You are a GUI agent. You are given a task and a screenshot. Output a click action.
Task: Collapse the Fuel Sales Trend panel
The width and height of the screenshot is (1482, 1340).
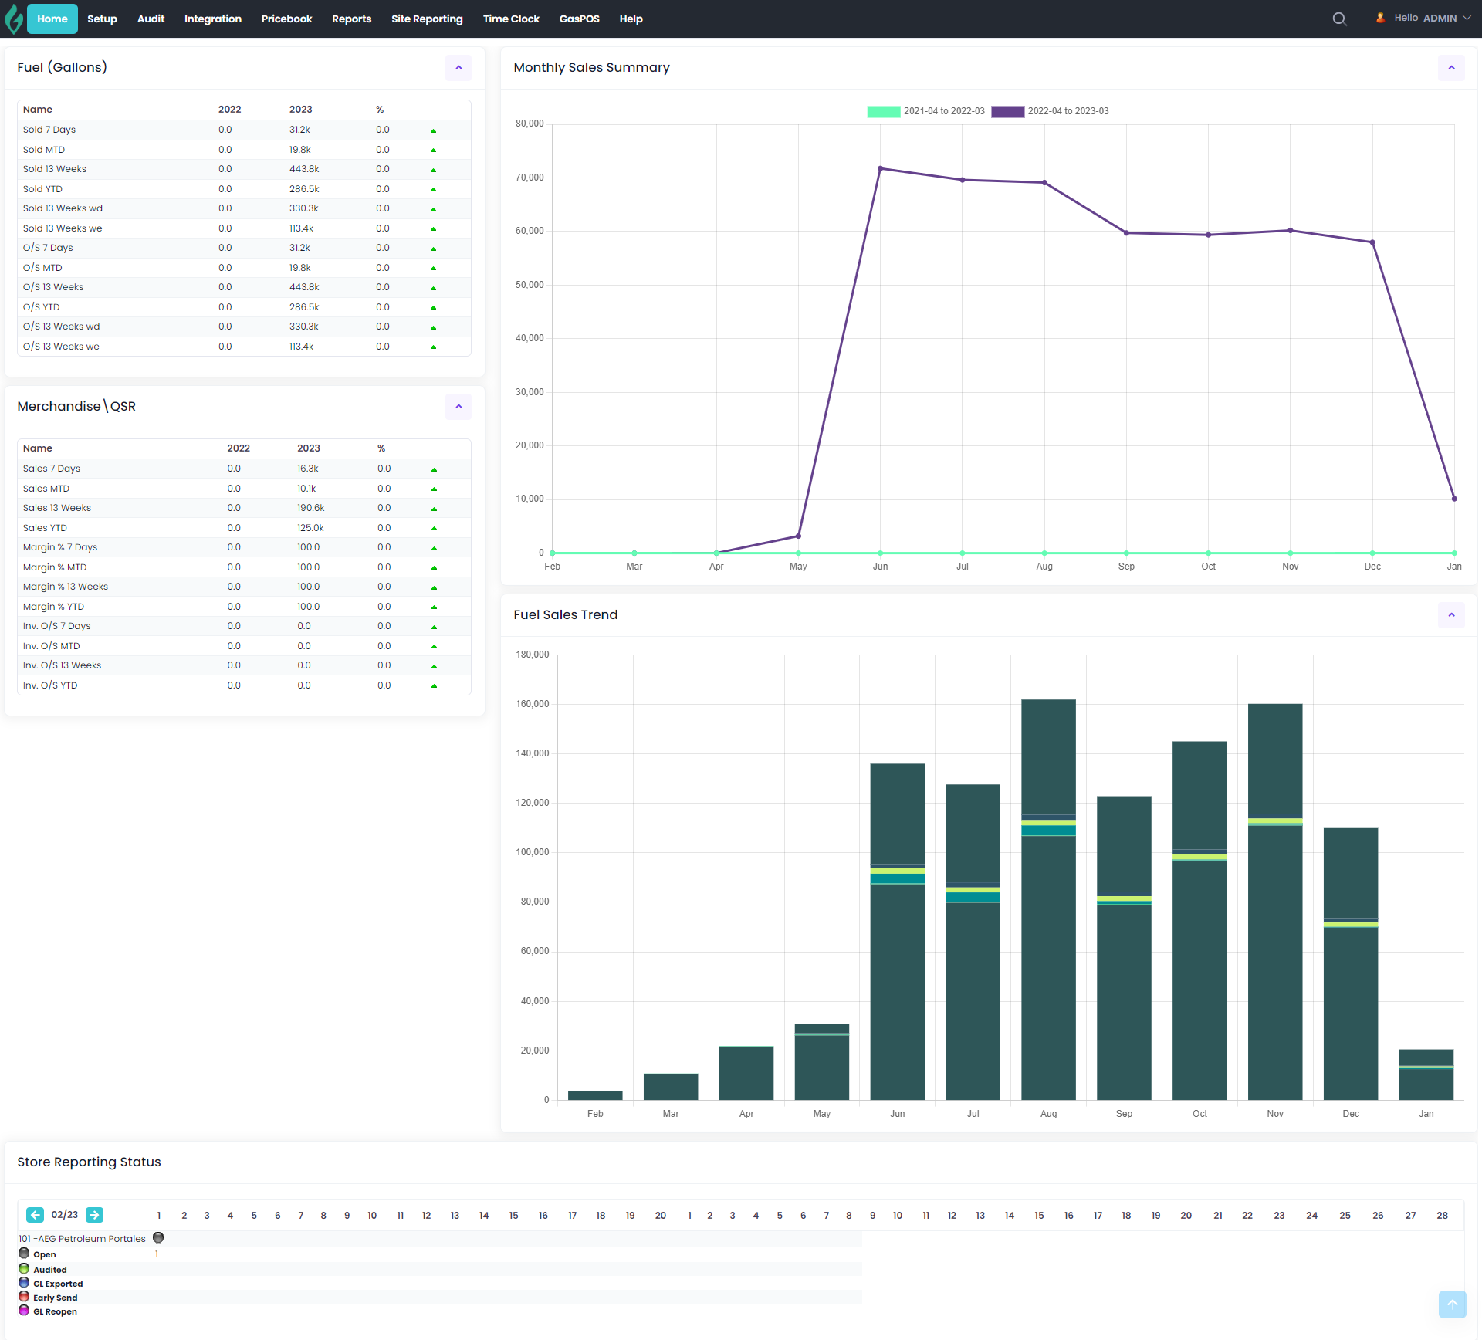(1451, 615)
